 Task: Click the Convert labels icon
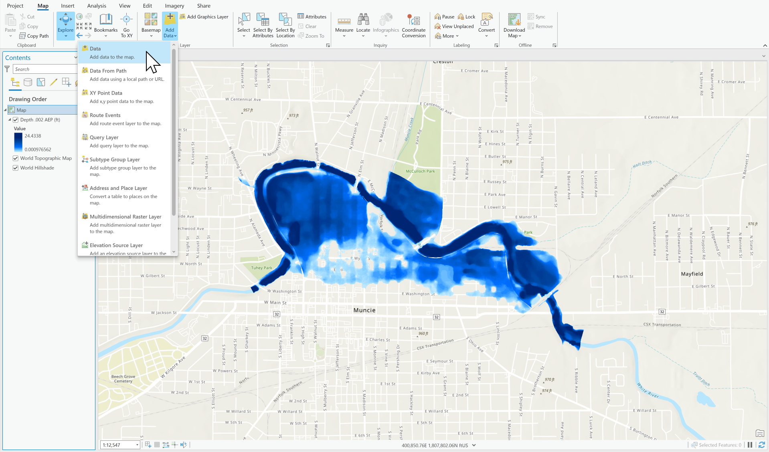(486, 19)
